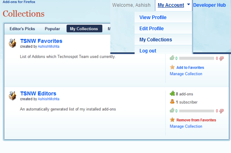
Task: Click thumbs-down icon for TSNW Favorites
Action: tap(221, 58)
